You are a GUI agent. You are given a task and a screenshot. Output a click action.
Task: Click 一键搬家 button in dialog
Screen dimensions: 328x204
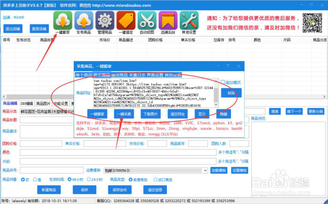(97, 114)
